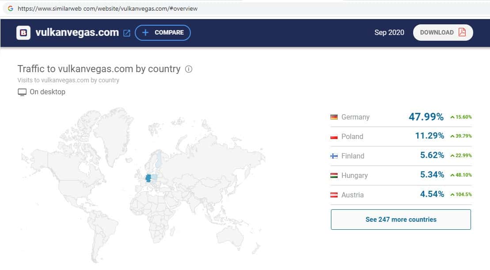Image resolution: width=490 pixels, height=270 pixels.
Task: Click the DOWNLOAD PDF button
Action: [x=443, y=33]
